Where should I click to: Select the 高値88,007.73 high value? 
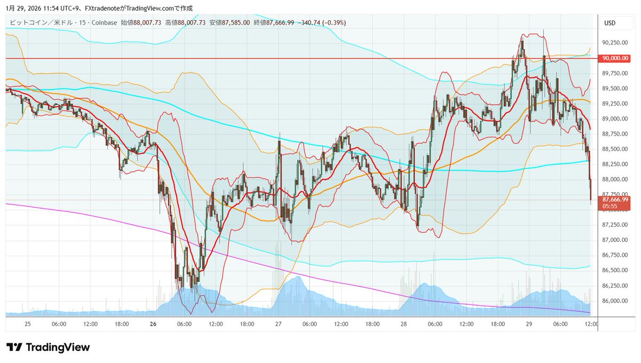[185, 22]
